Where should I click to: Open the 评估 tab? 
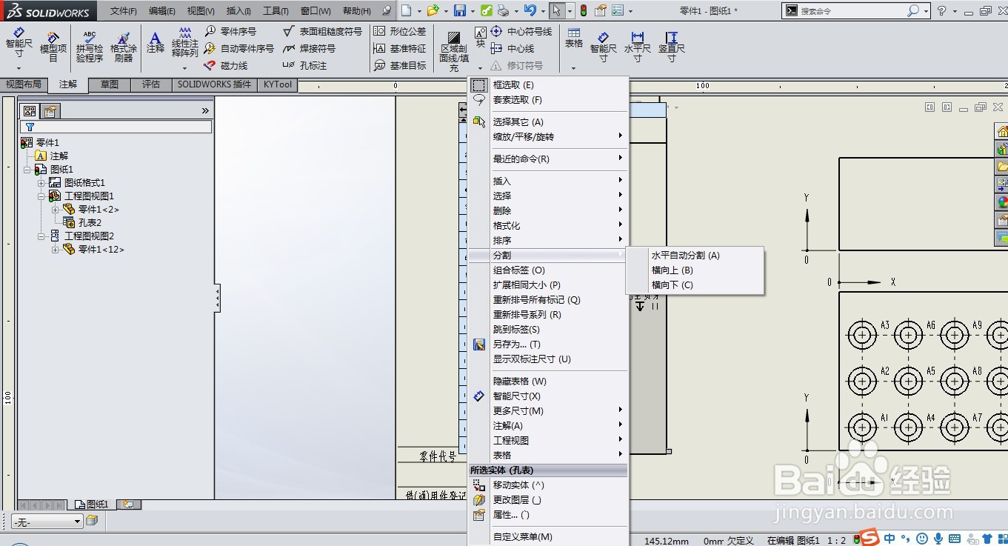(151, 84)
